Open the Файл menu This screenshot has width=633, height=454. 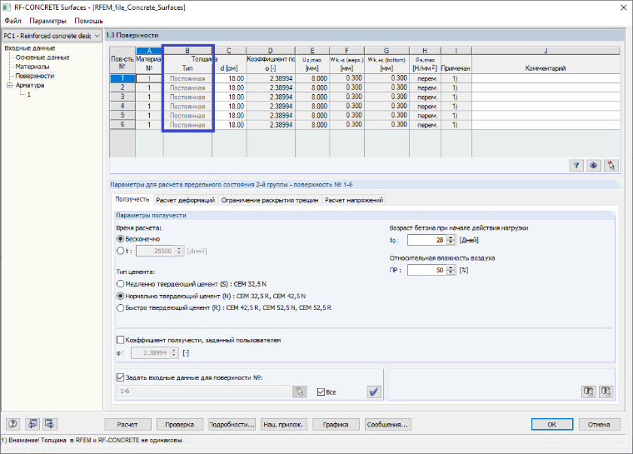13,21
